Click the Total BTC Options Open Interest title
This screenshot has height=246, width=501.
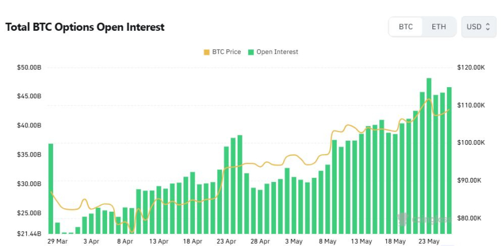point(85,27)
